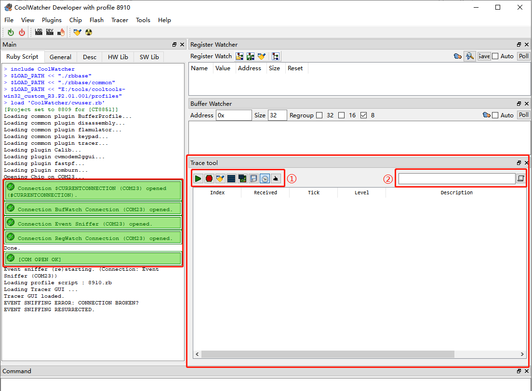Screen dimensions: 532x391
Task: Switch to the Desc tab
Action: click(90, 57)
